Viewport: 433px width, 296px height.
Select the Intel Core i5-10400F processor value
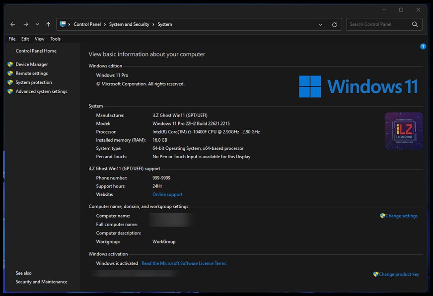coord(206,132)
